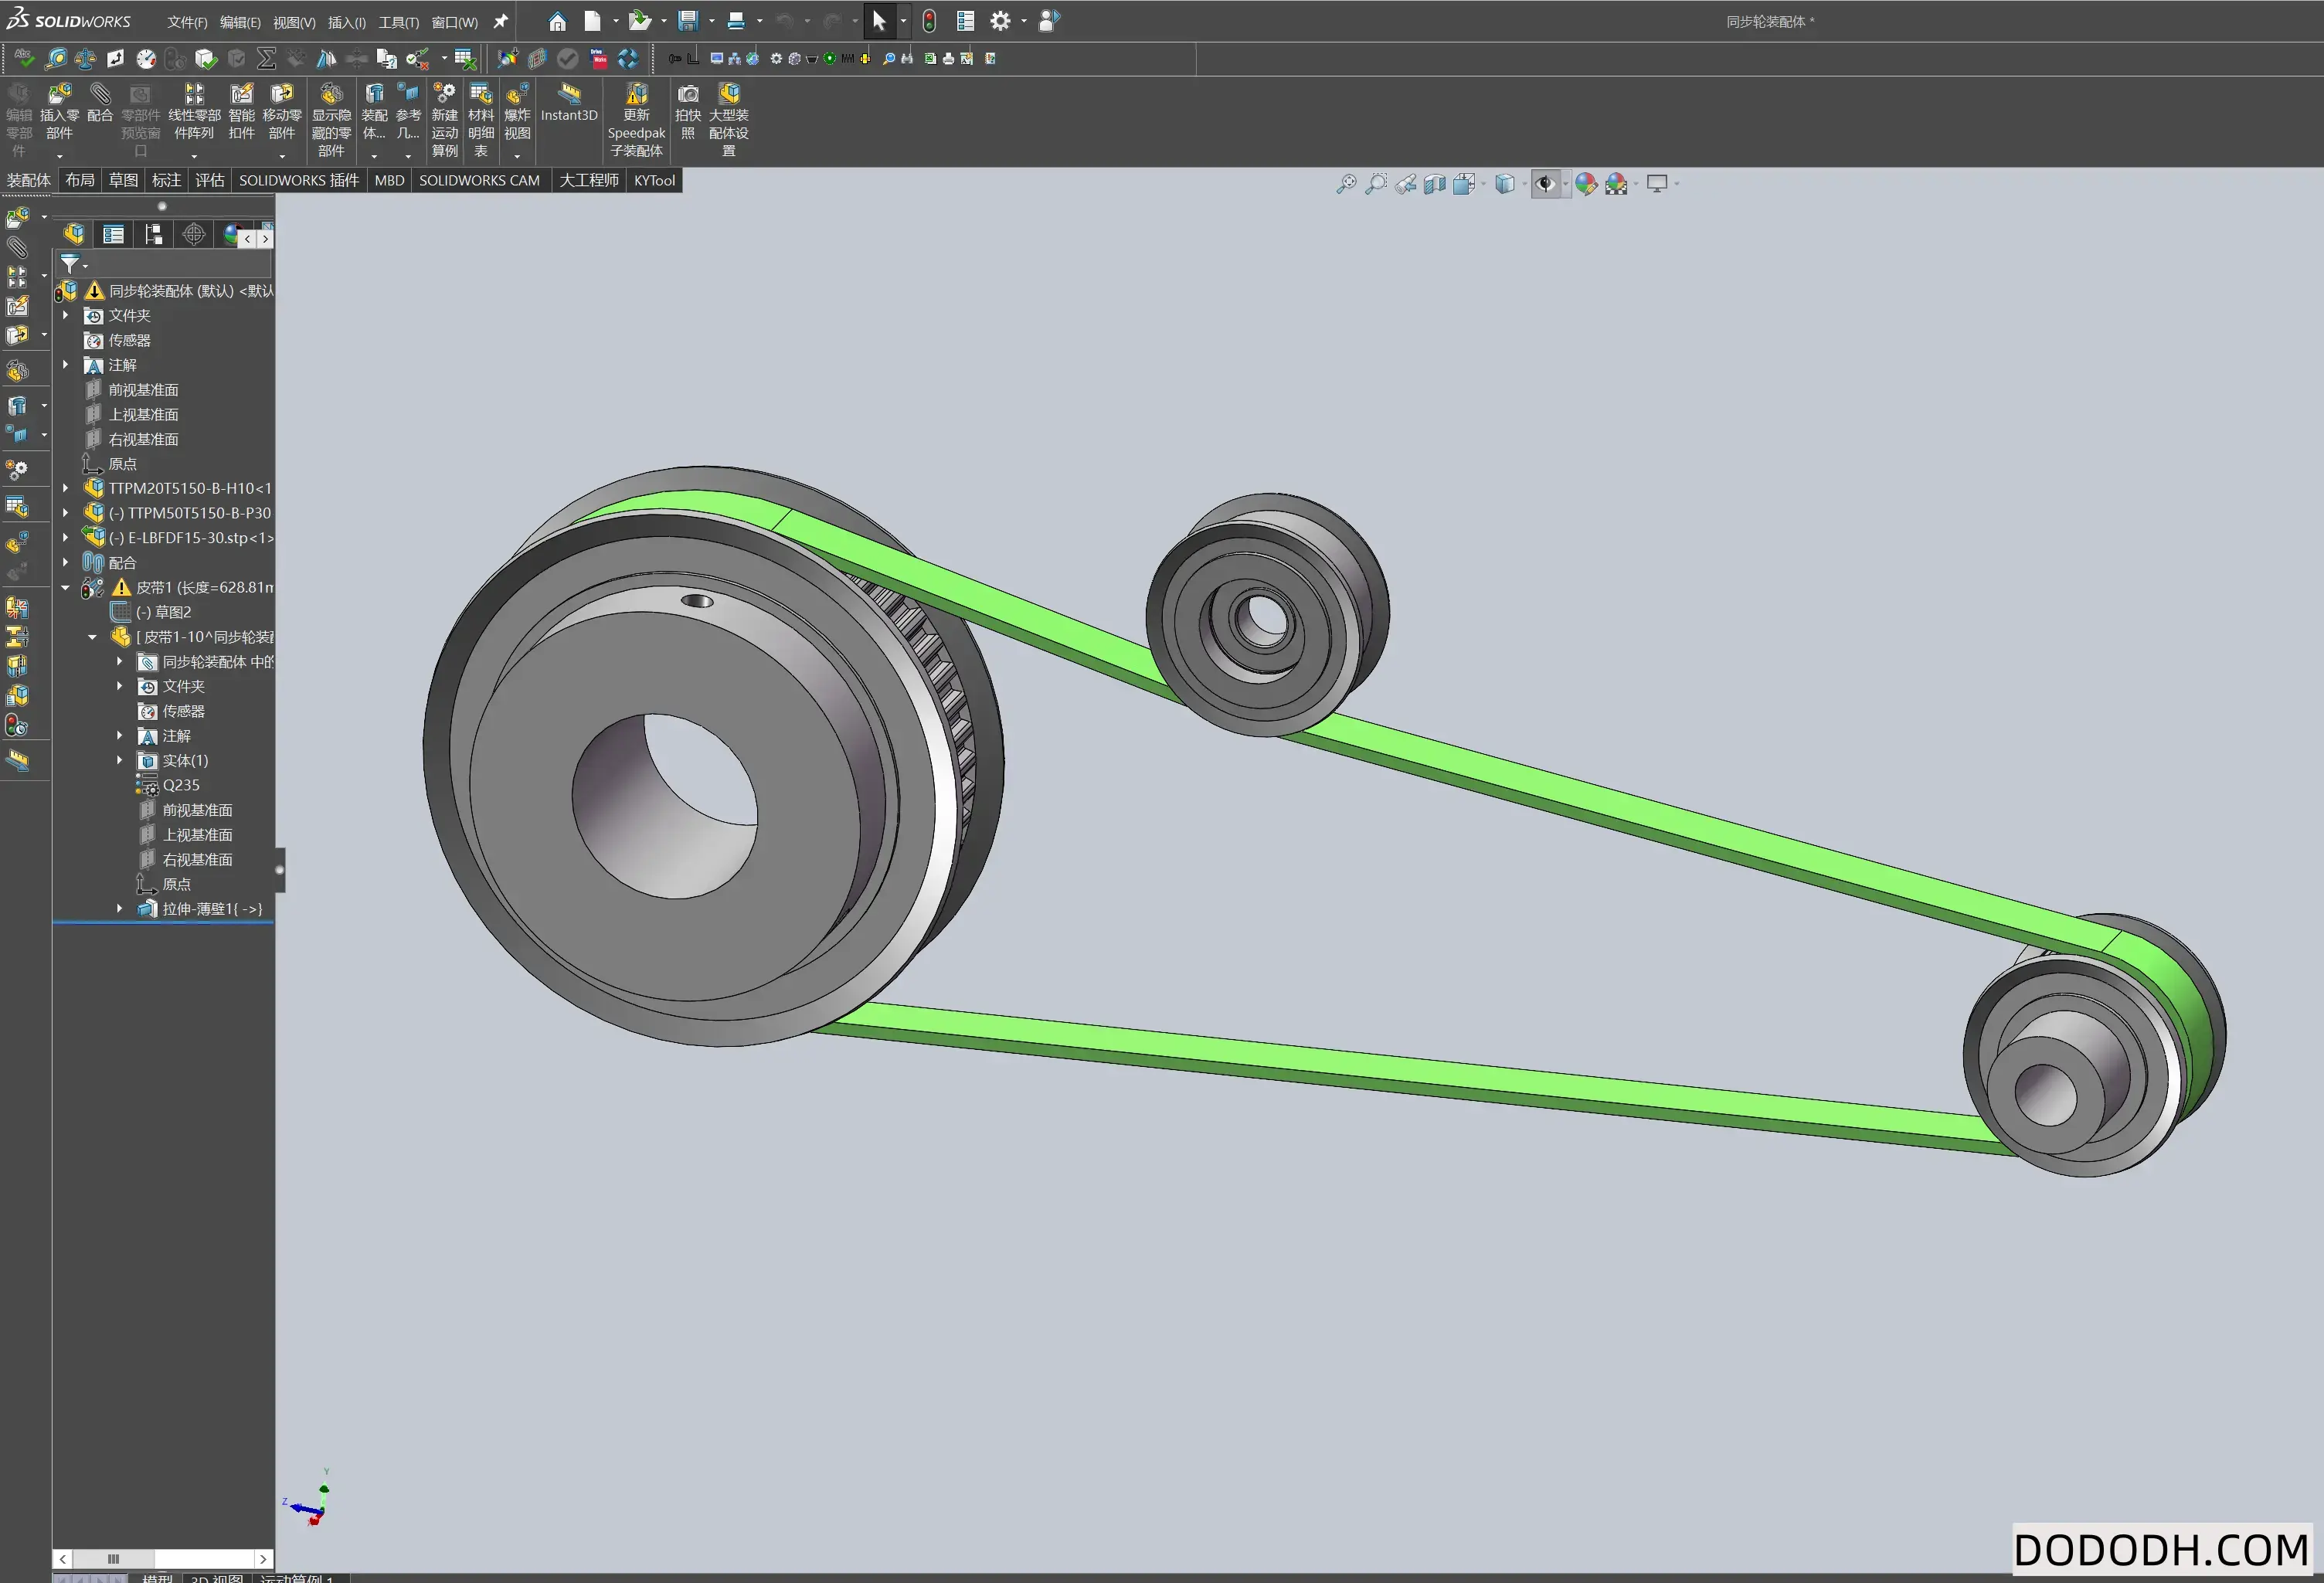Click the Home icon in title bar
The height and width of the screenshot is (1583, 2324).
tap(557, 21)
